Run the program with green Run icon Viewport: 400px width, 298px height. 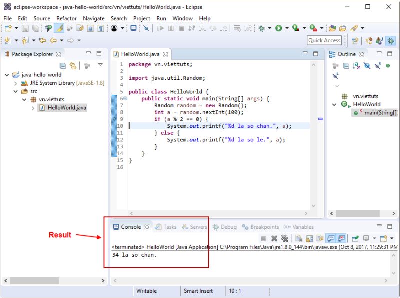279,28
